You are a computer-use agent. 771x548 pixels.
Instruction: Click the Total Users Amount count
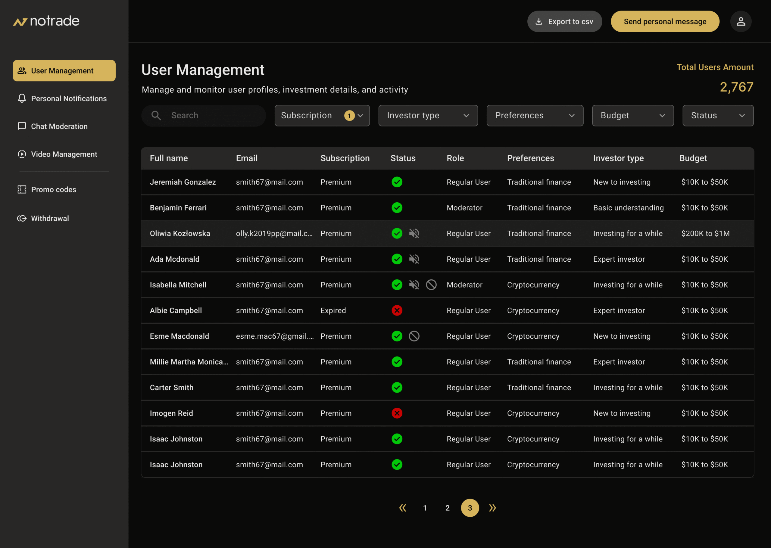point(737,87)
